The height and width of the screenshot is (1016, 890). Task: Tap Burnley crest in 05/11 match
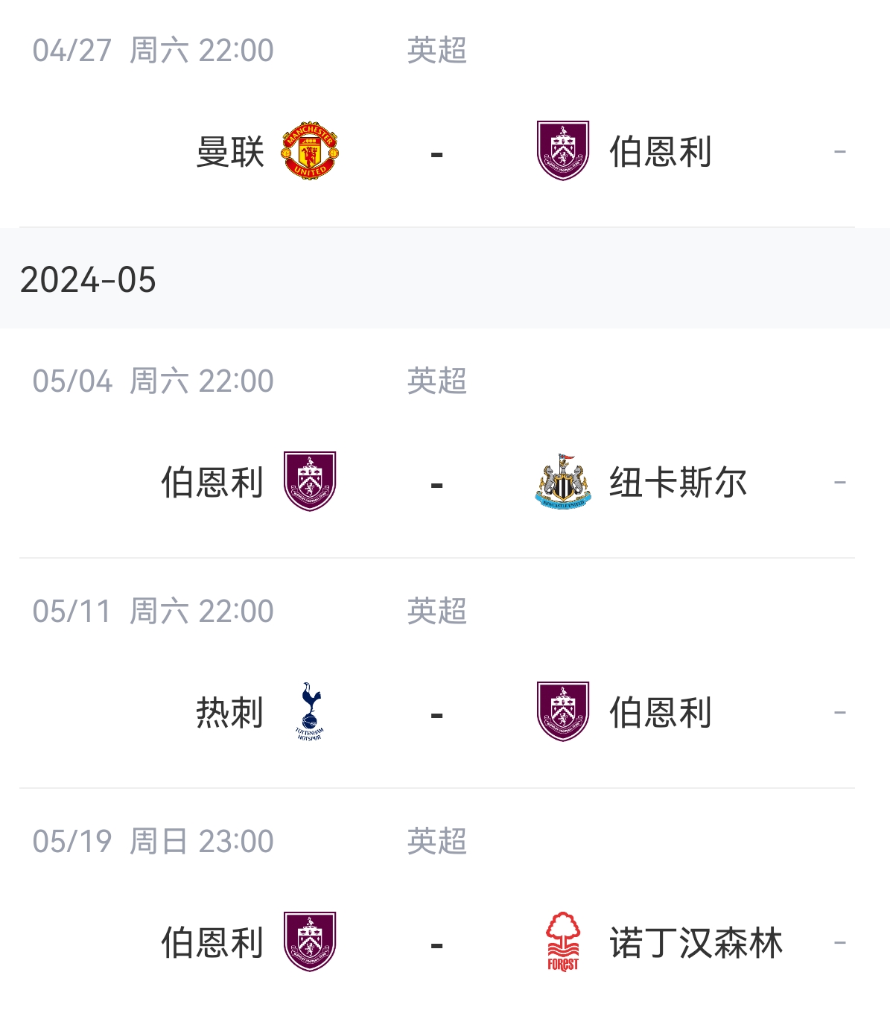tap(563, 711)
